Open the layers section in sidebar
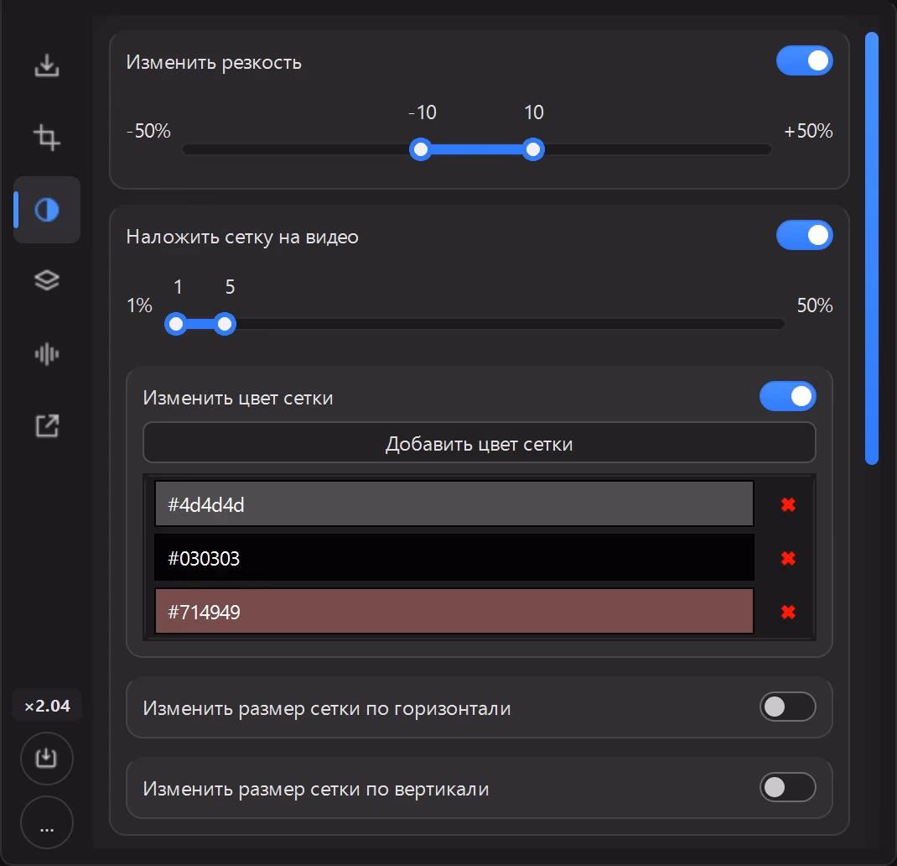 pos(47,280)
